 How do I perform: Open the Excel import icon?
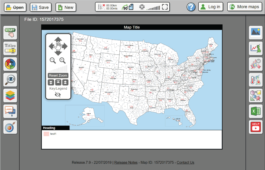click(x=256, y=111)
